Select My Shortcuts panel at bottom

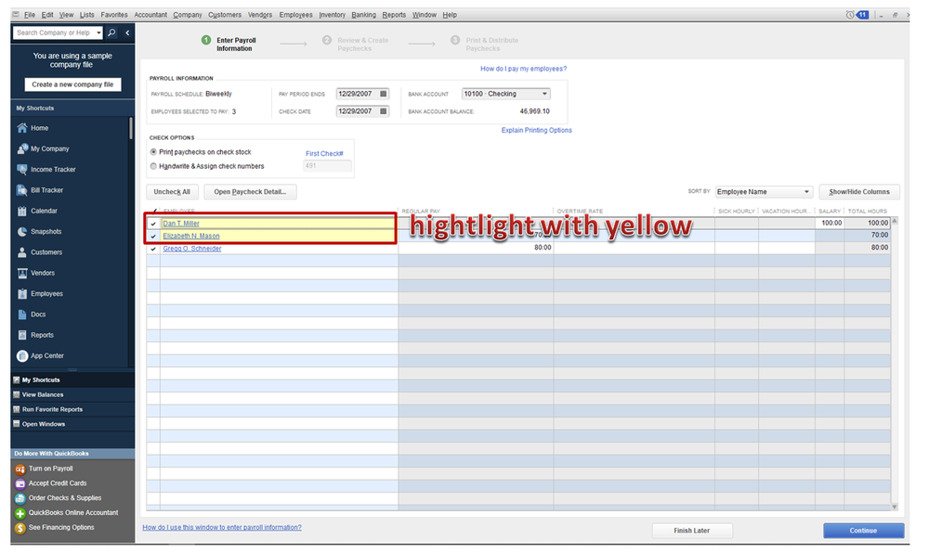(72, 379)
